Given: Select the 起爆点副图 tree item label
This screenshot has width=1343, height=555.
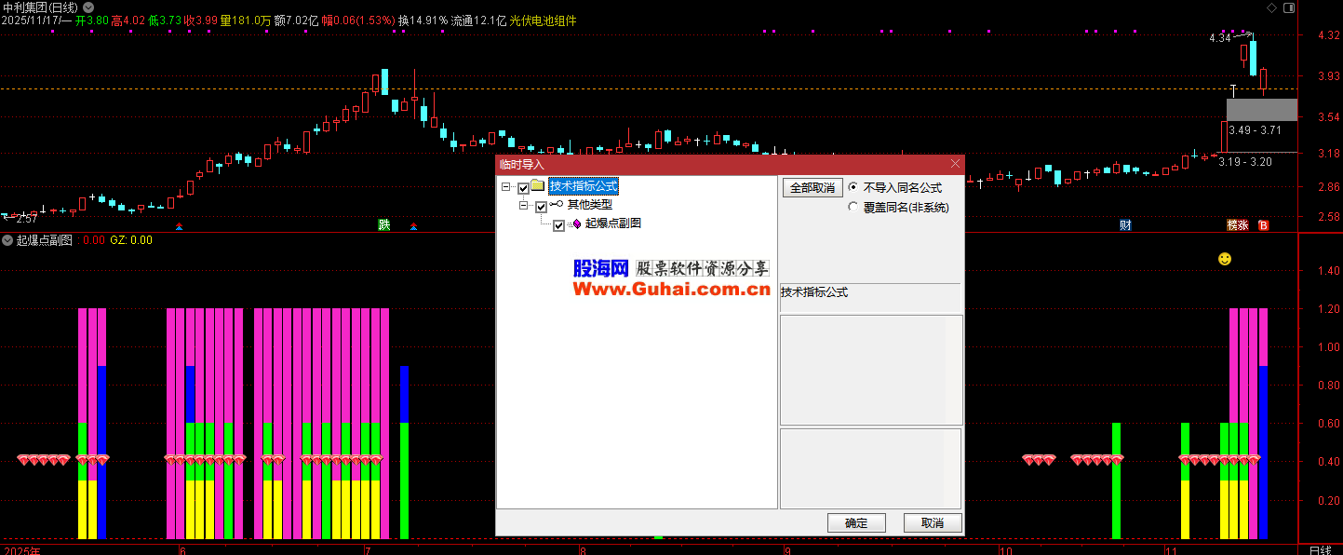Looking at the screenshot, I should [x=612, y=223].
